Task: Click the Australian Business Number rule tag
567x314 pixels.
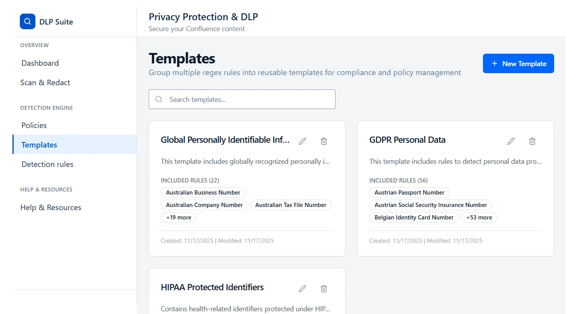Action: (203, 192)
